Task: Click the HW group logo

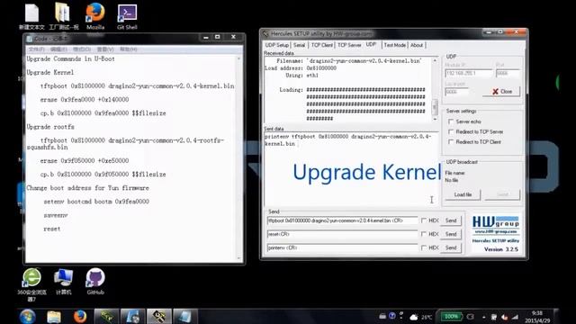Action: (x=496, y=222)
